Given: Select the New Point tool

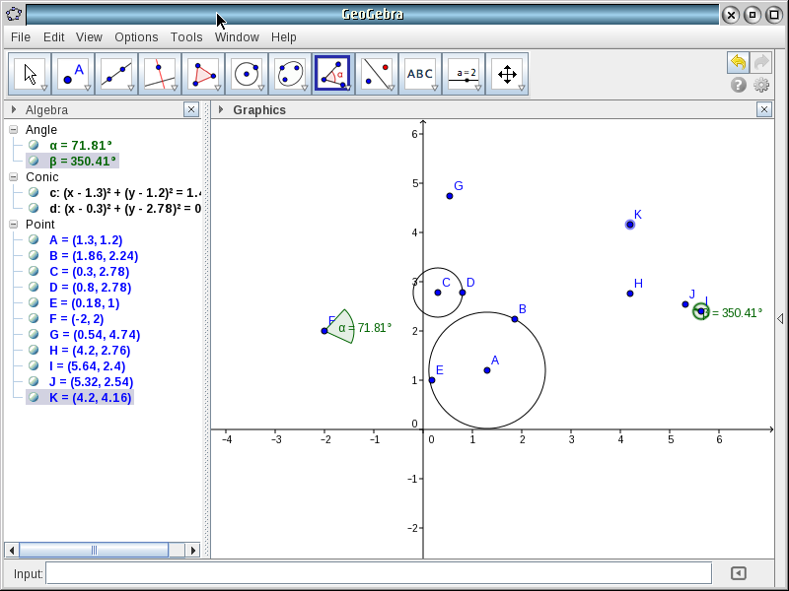Looking at the screenshot, I should pos(73,73).
